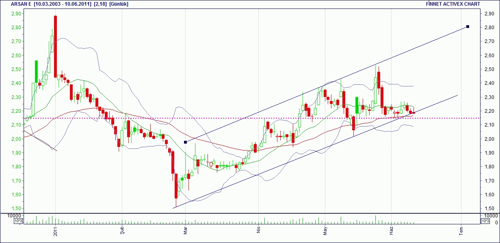The width and height of the screenshot is (500, 243).
Task: Click the 1,50 label on left price axis
Action: click(x=16, y=209)
